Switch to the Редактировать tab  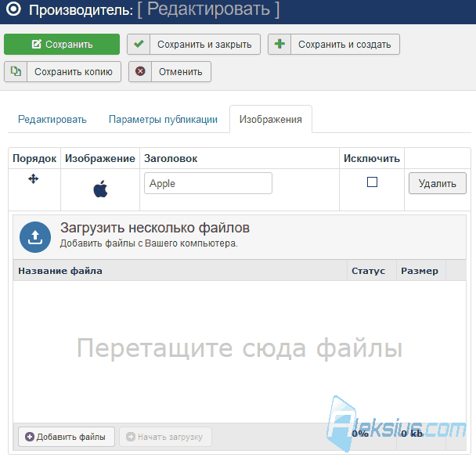[52, 119]
